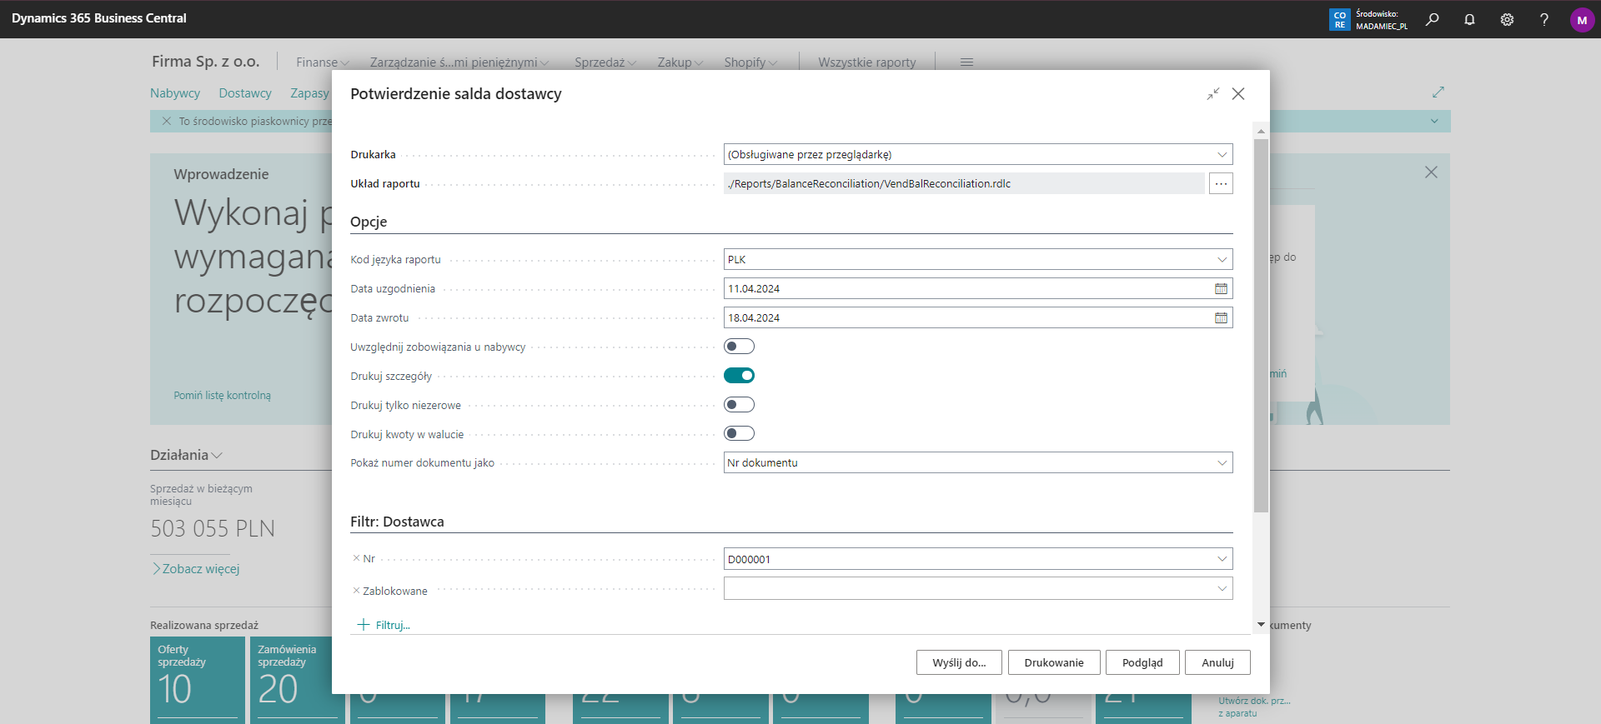Expand the page with the diagonal arrows icon
The width and height of the screenshot is (1601, 724).
1438,92
